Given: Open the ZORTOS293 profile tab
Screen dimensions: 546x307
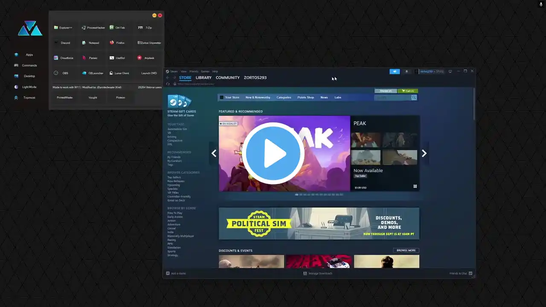Looking at the screenshot, I should point(255,78).
